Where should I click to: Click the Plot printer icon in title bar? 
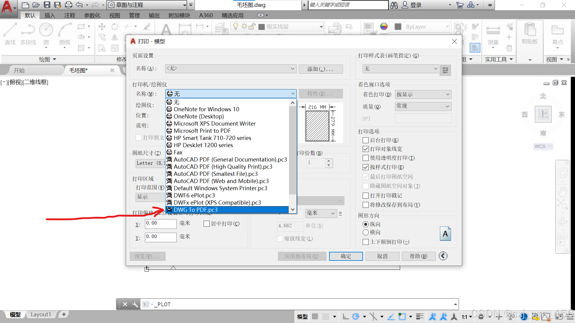pyautogui.click(x=69, y=5)
